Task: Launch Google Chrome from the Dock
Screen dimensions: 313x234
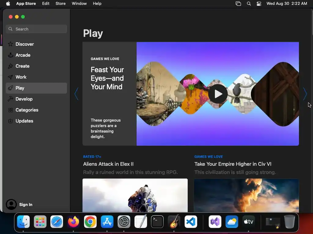Action: click(90, 222)
